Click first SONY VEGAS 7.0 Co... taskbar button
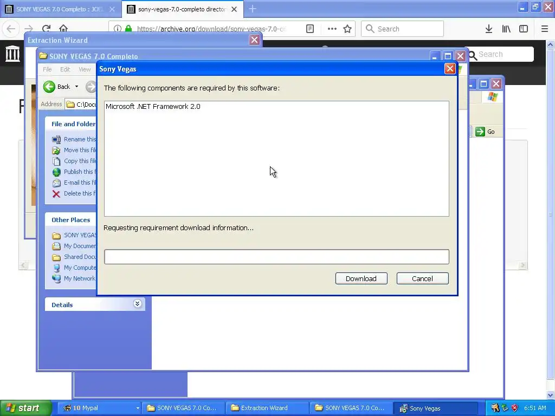 pyautogui.click(x=183, y=408)
